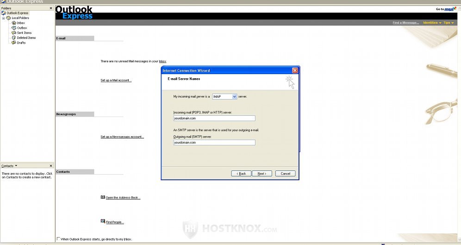Image resolution: width=461 pixels, height=245 pixels.
Task: Select the Drafts folder icon
Action: pyautogui.click(x=14, y=43)
